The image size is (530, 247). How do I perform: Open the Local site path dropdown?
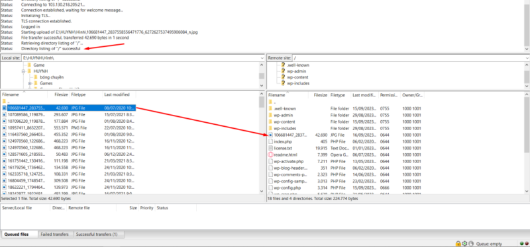coord(262,58)
